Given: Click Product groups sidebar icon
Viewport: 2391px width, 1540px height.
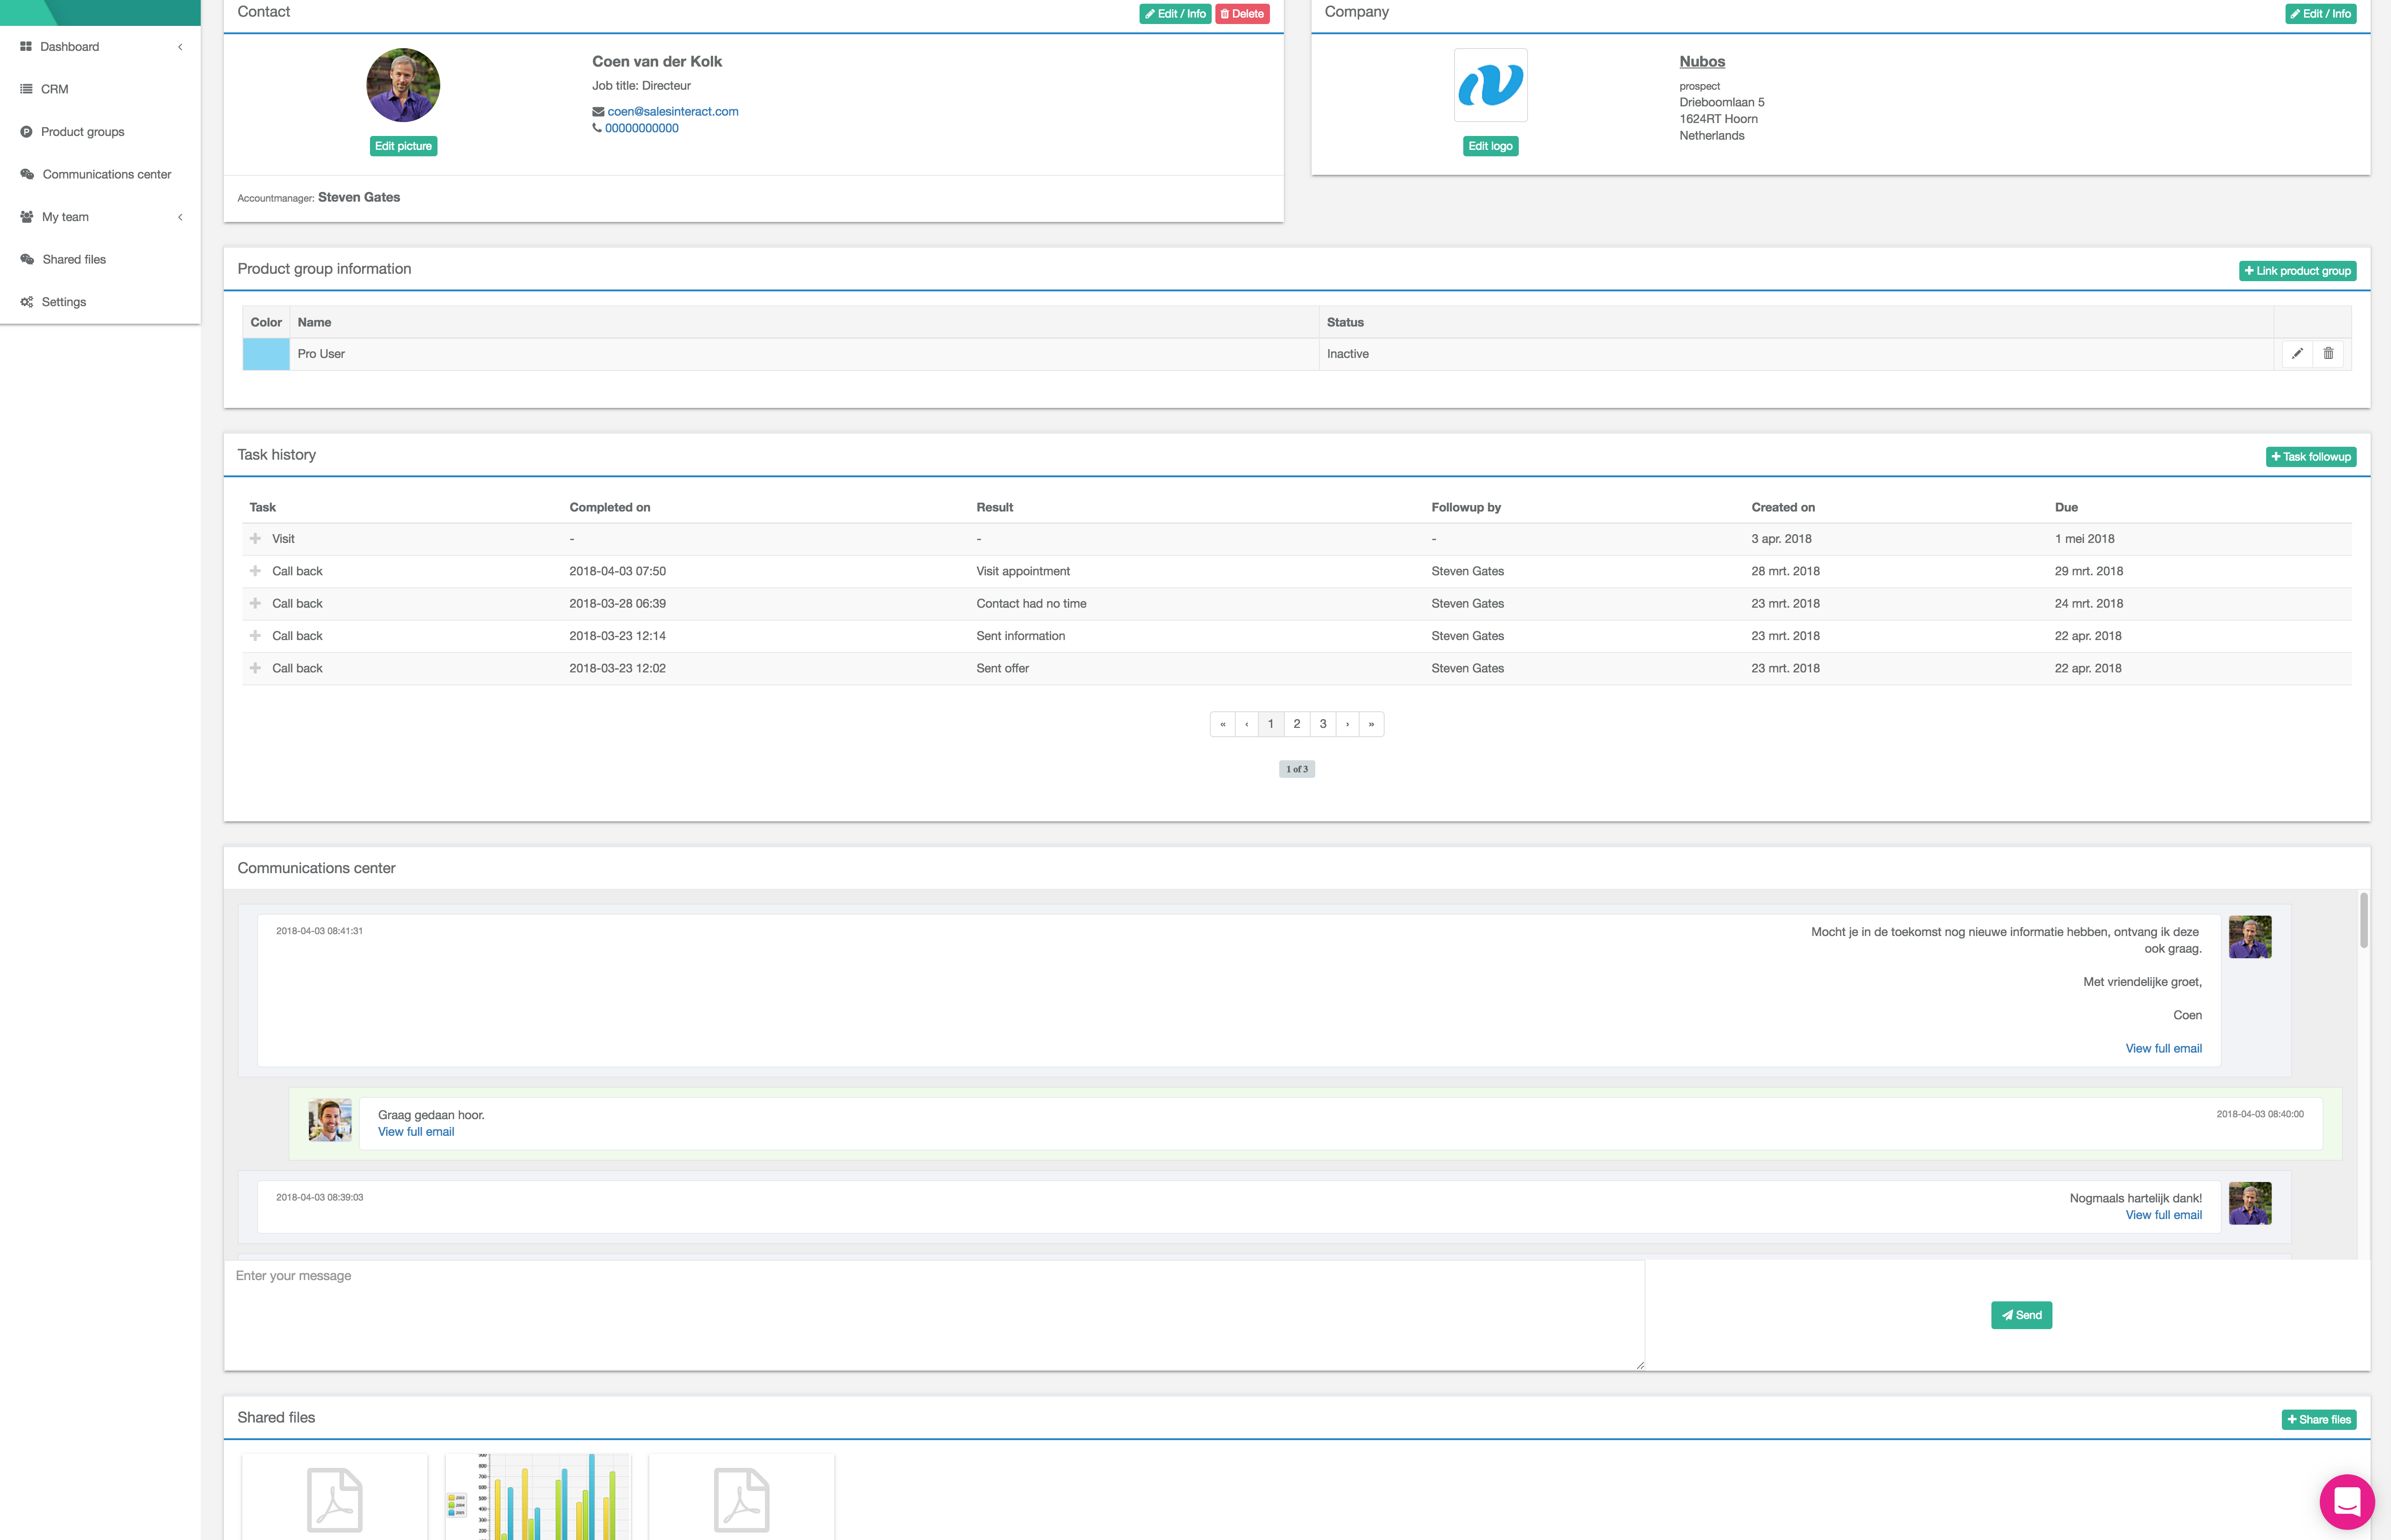Looking at the screenshot, I should 27,132.
